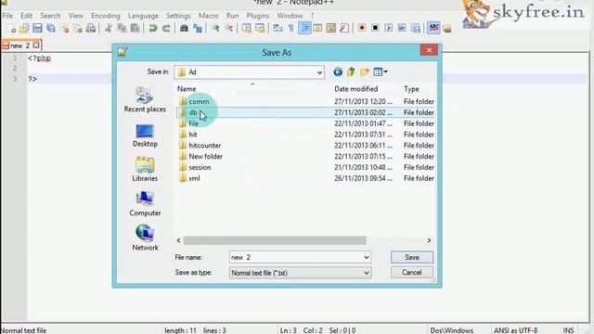Open the Settings menu

tap(178, 16)
